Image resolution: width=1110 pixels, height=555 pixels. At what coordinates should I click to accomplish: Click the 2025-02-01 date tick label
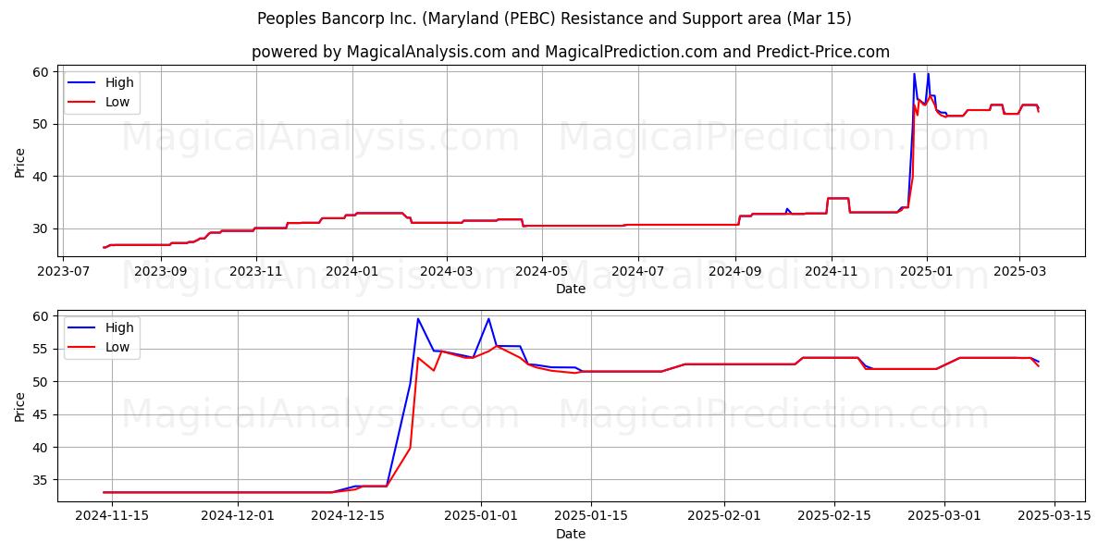(x=724, y=518)
